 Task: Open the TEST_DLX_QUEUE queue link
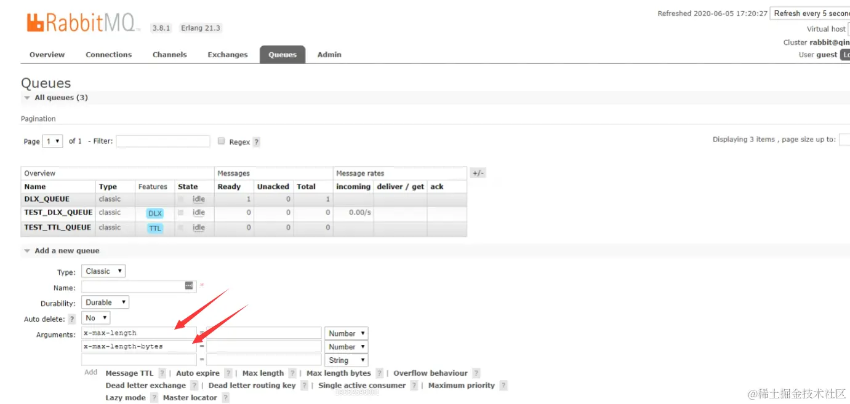point(58,213)
